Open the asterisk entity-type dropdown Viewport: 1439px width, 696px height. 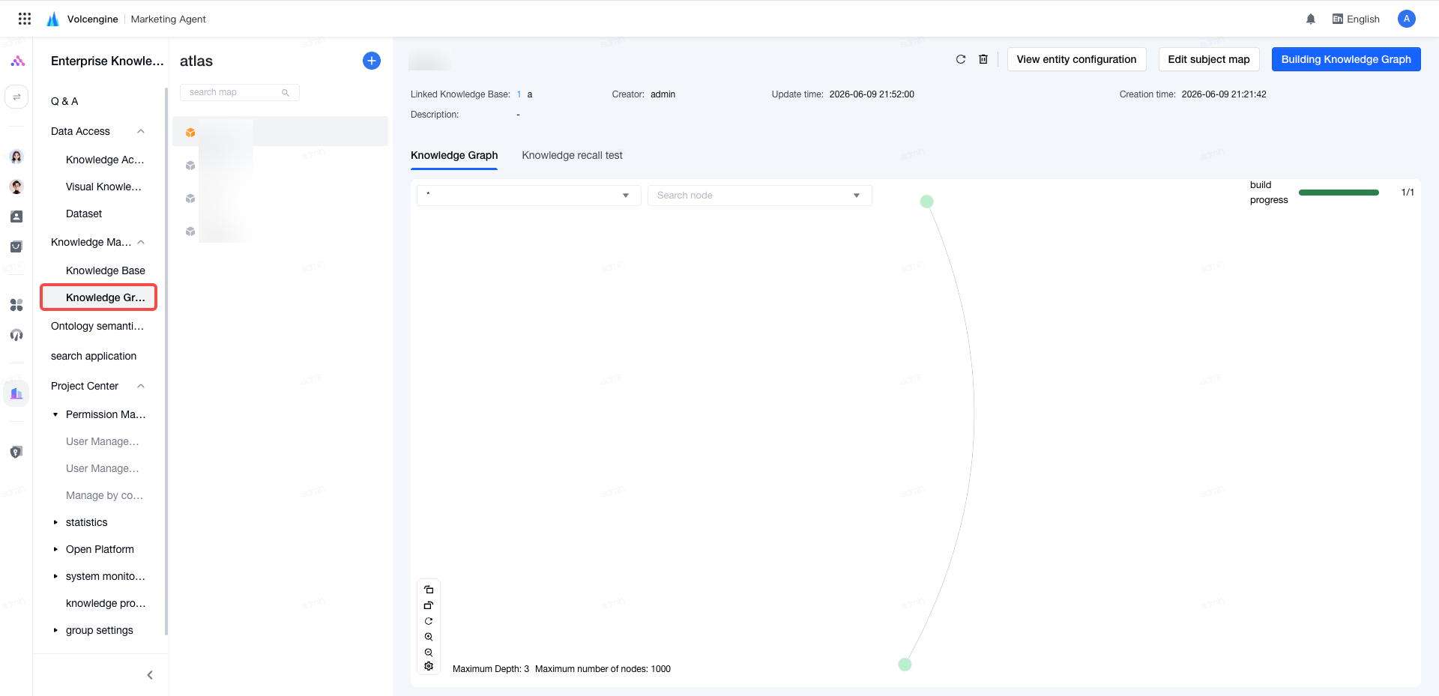point(528,196)
